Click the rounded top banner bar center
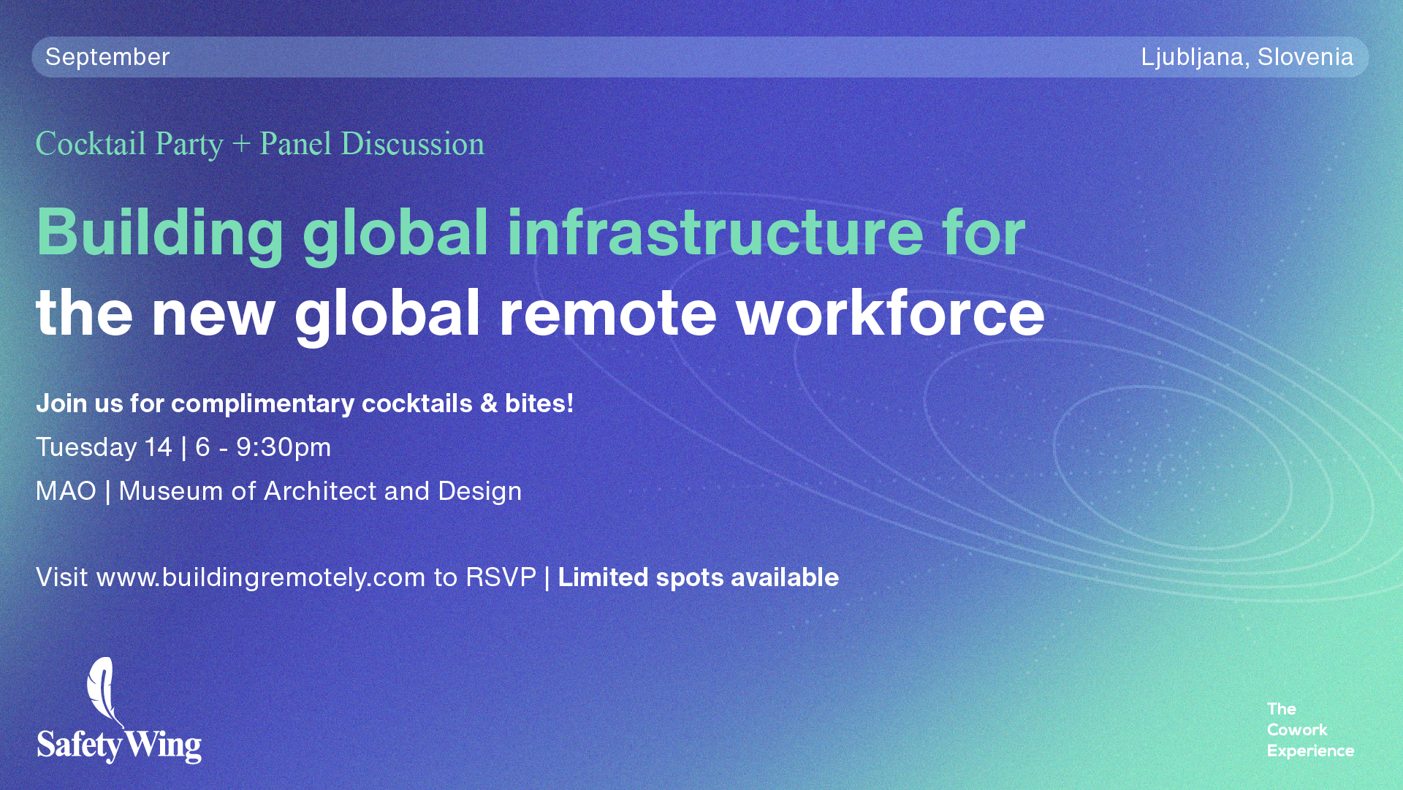Image resolution: width=1403 pixels, height=790 pixels. click(x=700, y=57)
